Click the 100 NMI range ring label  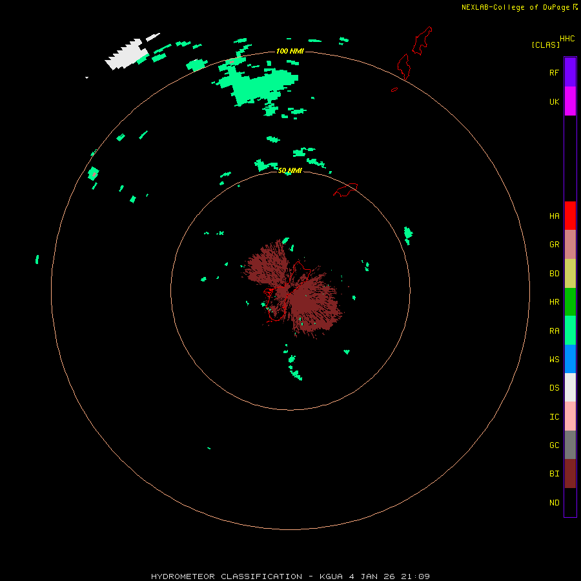[x=290, y=51]
